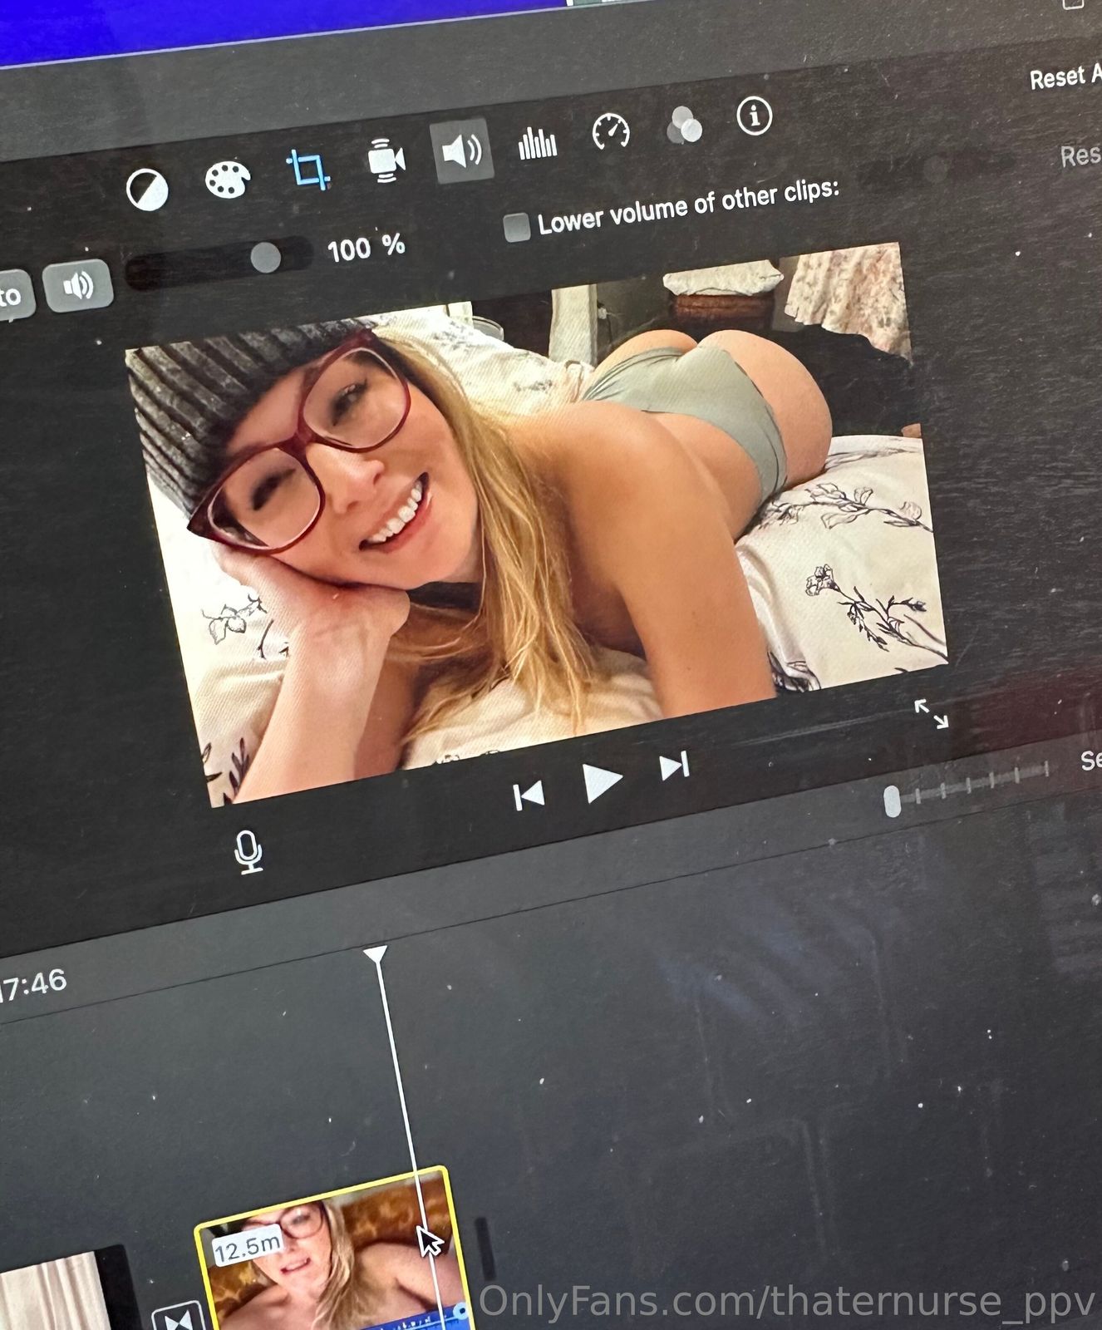Click the Auto volume button

point(12,294)
